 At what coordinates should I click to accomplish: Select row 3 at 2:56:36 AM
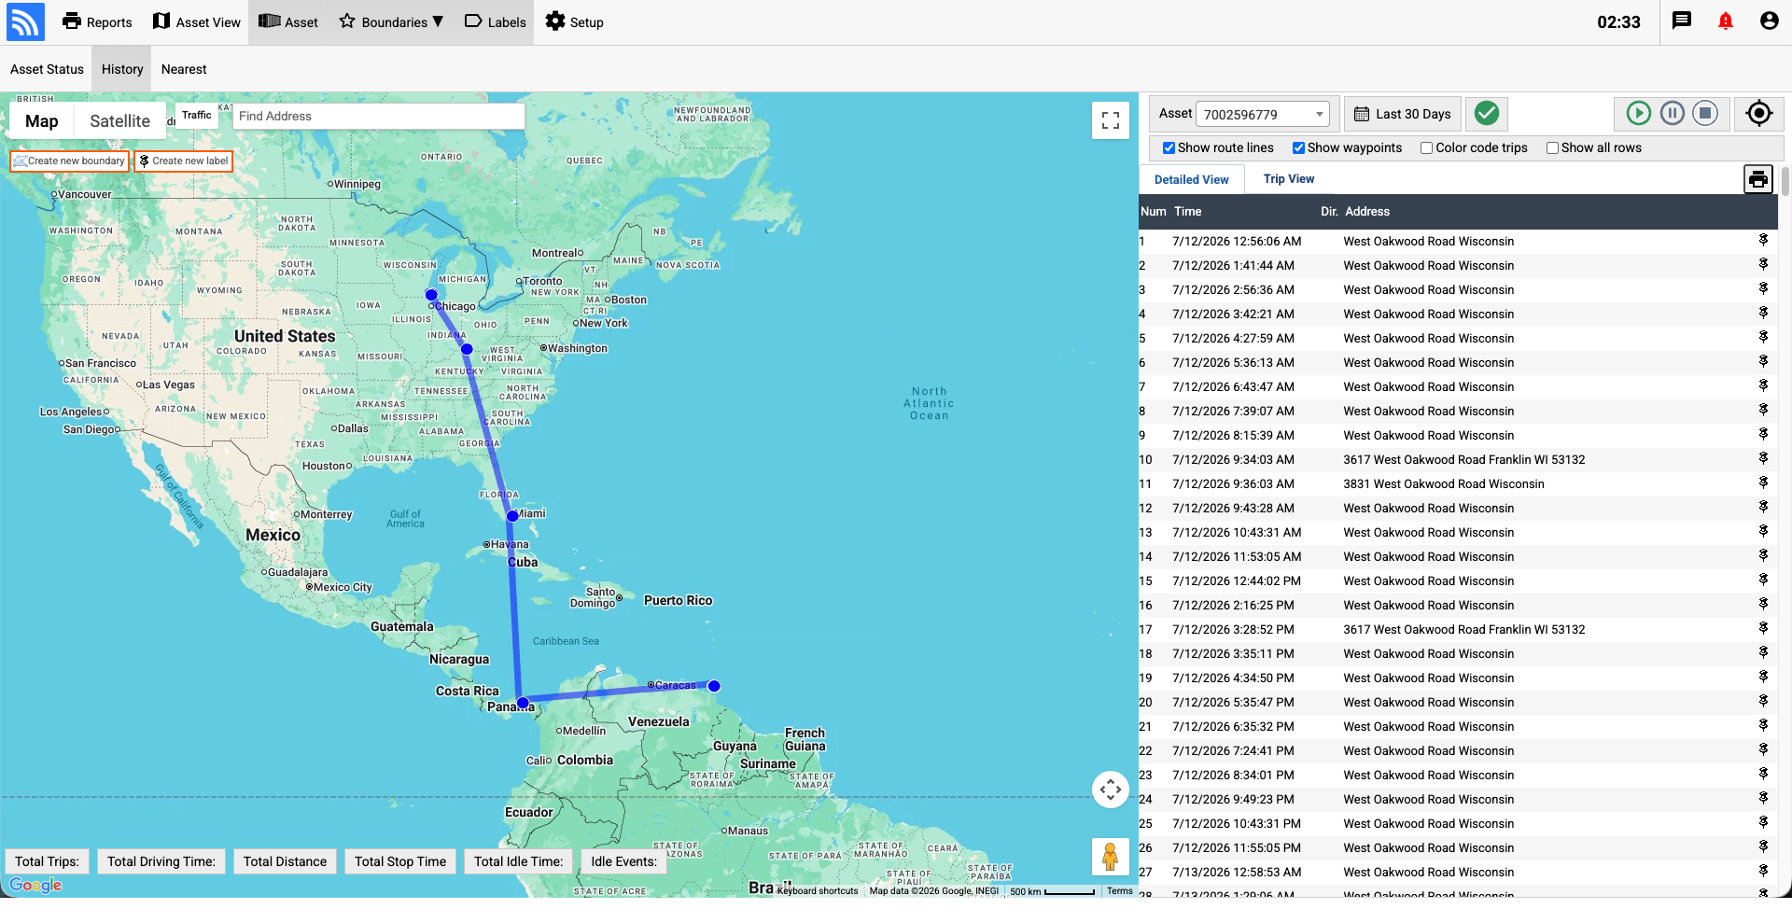tap(1458, 289)
